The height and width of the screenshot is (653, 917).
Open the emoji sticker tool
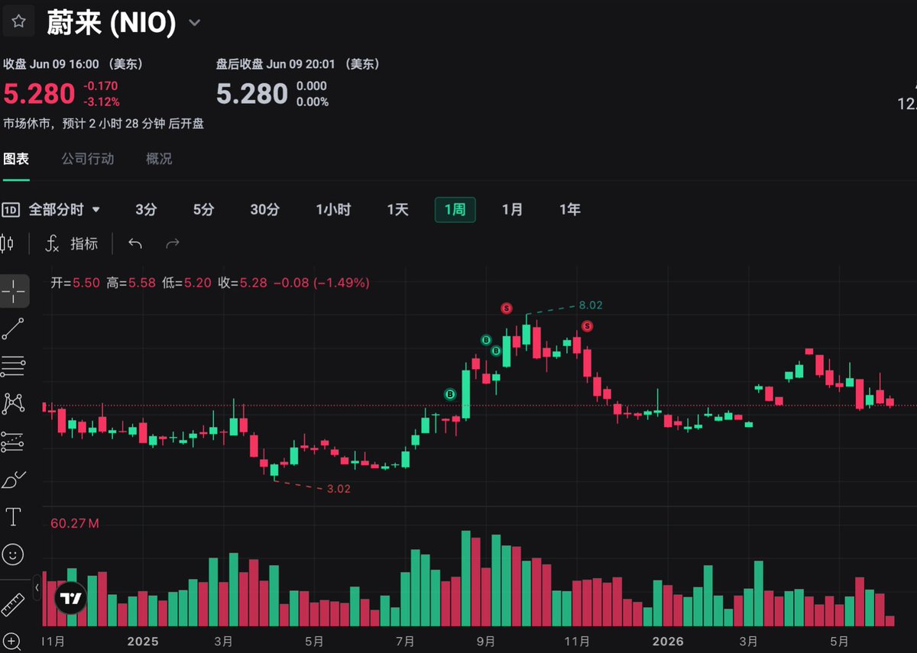pos(14,554)
